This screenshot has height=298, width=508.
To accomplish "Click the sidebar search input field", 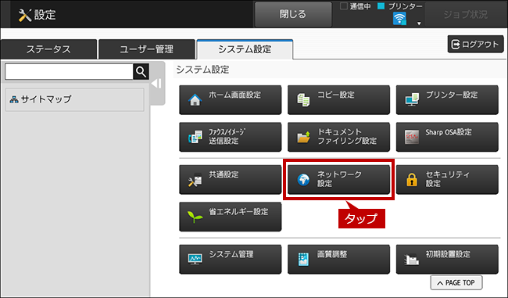I will coord(69,71).
